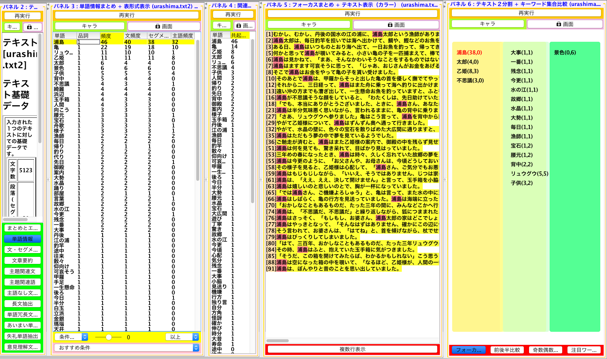
Task: Click the camera 画面 button in Panel 3
Action: coord(164,26)
